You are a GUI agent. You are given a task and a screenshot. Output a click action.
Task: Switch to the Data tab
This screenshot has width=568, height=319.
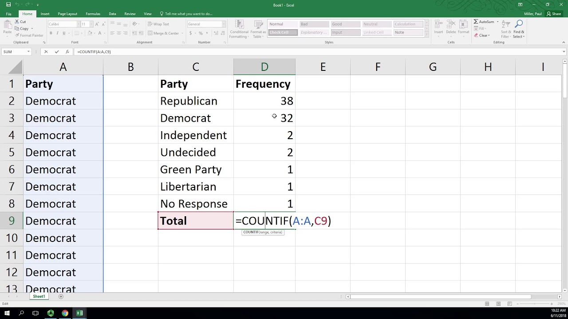coord(112,14)
